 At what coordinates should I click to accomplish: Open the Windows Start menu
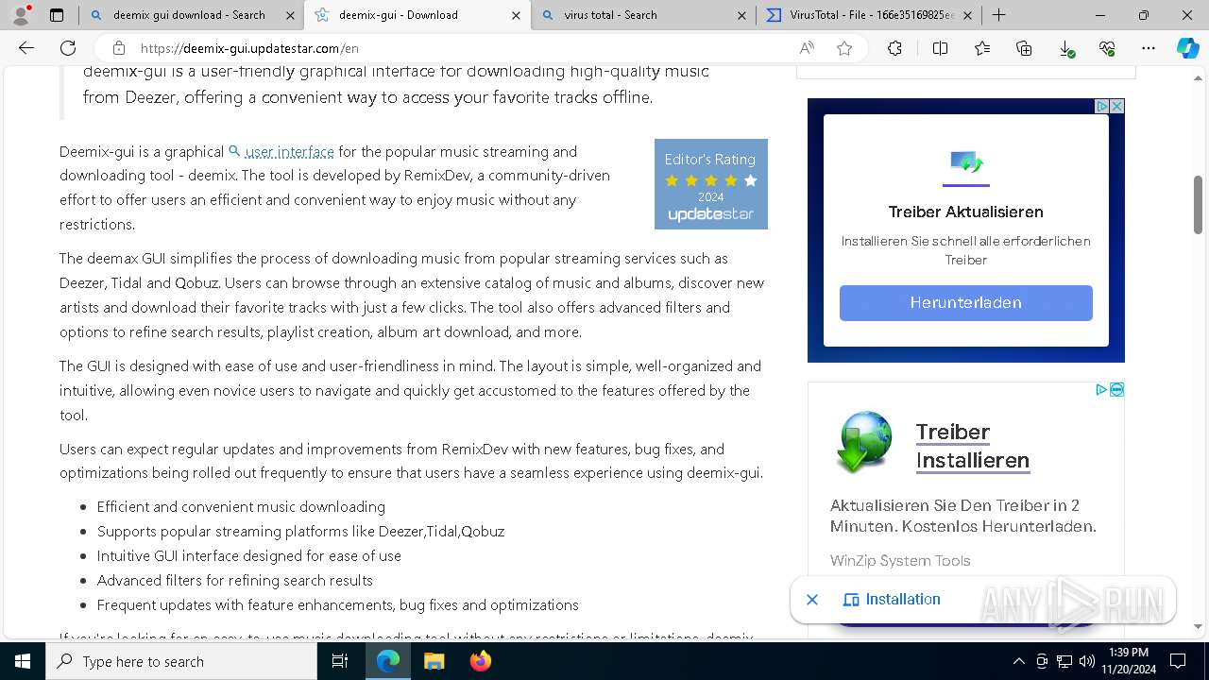[x=23, y=661]
